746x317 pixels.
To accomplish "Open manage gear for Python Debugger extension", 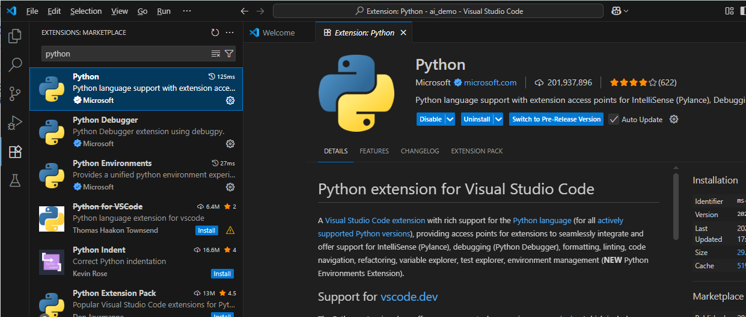I will click(230, 144).
